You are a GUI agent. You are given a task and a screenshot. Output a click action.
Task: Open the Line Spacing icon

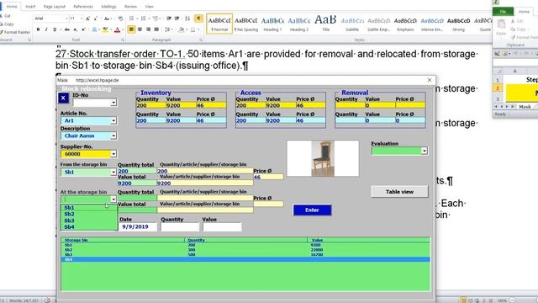tap(168, 29)
